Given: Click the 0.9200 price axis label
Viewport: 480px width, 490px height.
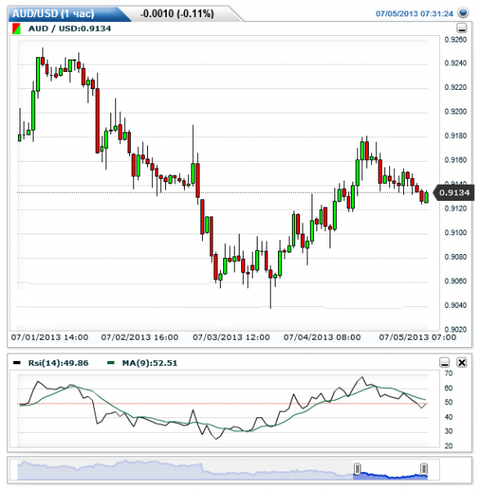Looking at the screenshot, I should [455, 112].
